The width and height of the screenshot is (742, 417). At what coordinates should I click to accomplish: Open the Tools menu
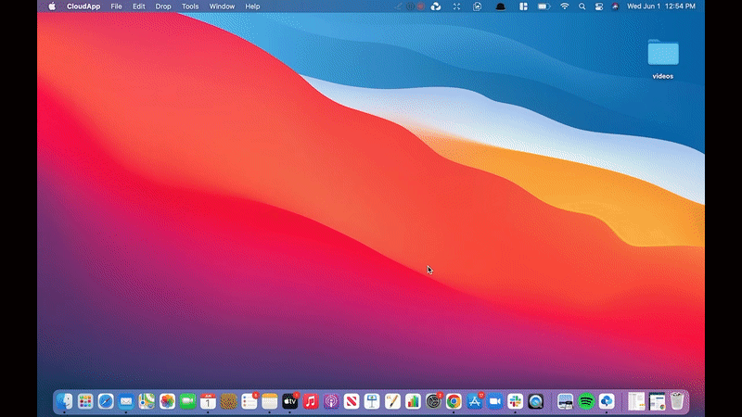tap(190, 6)
